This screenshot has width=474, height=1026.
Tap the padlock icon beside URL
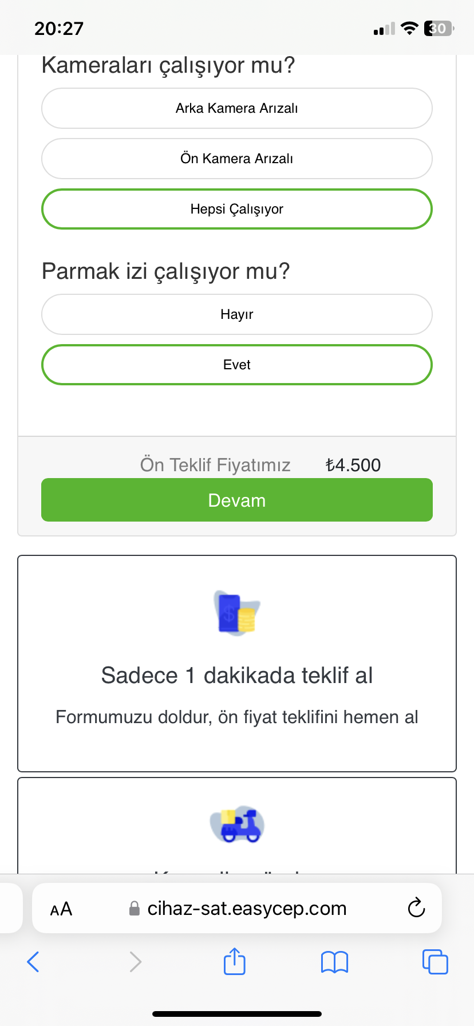[135, 908]
